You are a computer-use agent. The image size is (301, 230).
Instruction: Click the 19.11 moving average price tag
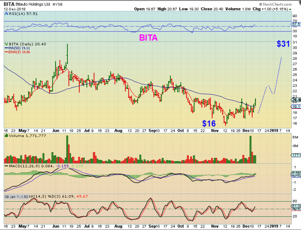click(296, 107)
